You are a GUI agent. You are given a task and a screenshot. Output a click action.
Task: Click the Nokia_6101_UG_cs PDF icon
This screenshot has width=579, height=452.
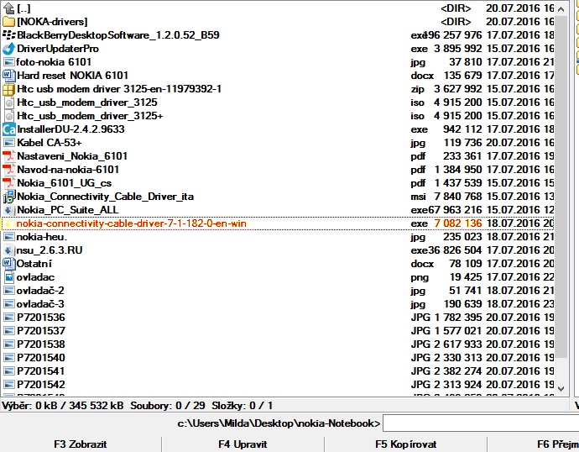[x=8, y=183]
